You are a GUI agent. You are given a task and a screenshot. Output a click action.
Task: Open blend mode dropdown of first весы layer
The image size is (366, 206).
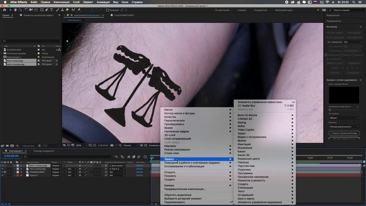pyautogui.click(x=57, y=165)
